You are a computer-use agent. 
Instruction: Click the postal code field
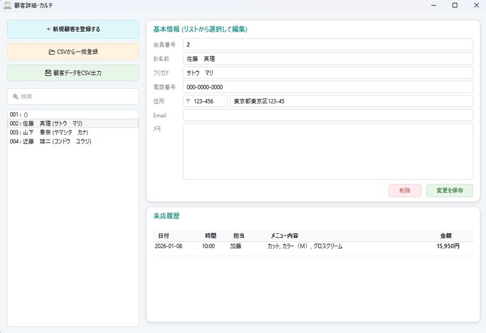[205, 101]
